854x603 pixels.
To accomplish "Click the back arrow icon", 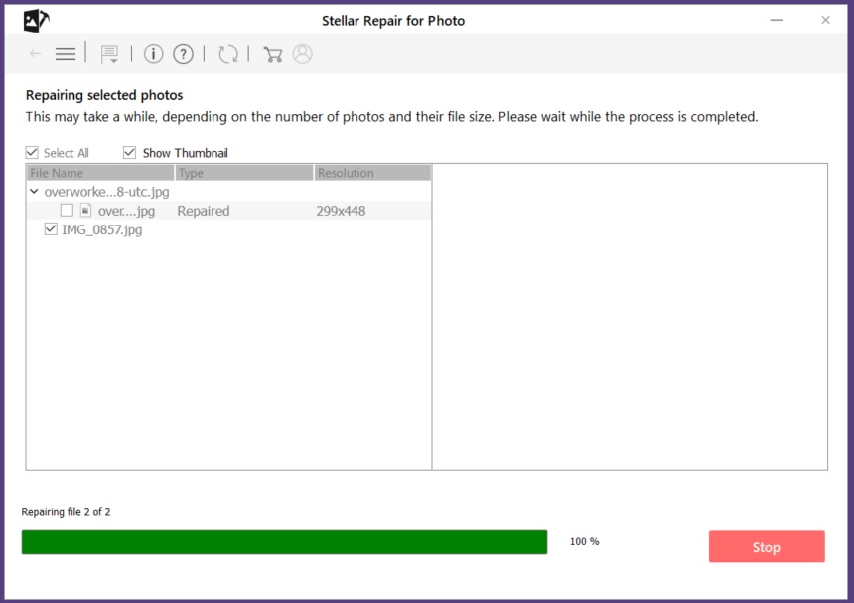I will [x=36, y=54].
